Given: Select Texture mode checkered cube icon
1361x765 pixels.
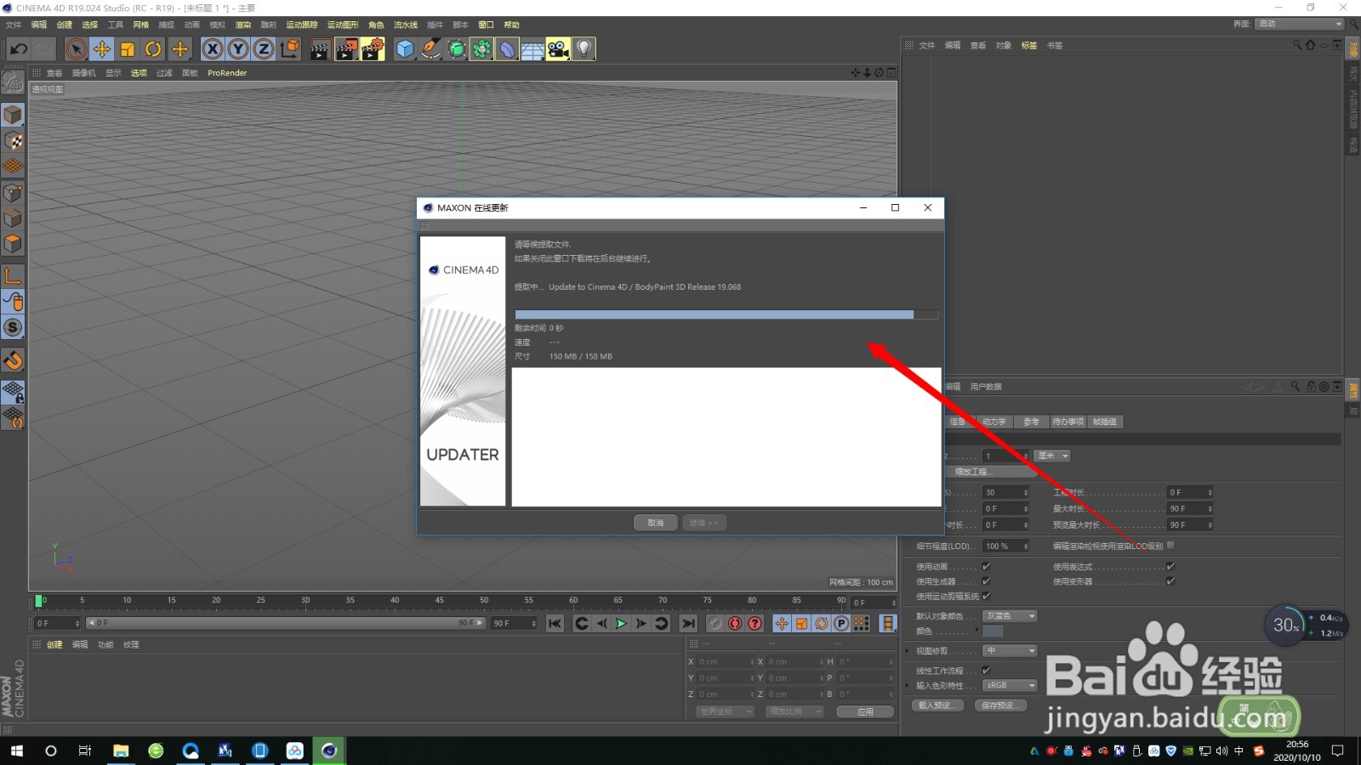Looking at the screenshot, I should coord(13,141).
